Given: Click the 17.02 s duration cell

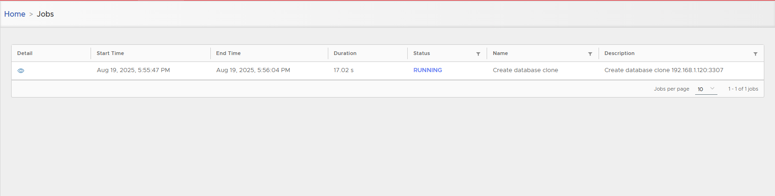Looking at the screenshot, I should (344, 70).
